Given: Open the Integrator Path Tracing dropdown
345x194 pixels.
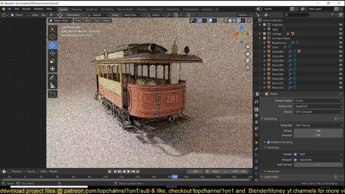Looking at the screenshot, I should click(318, 126).
